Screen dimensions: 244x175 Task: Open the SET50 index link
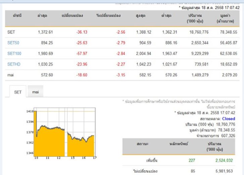click(x=13, y=43)
